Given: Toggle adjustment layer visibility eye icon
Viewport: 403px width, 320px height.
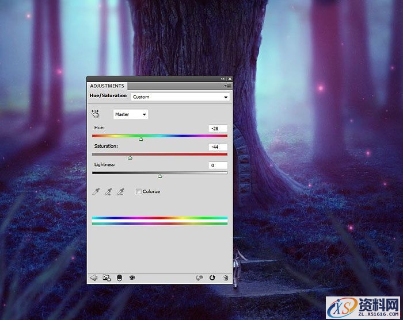Looking at the screenshot, I should [x=132, y=277].
